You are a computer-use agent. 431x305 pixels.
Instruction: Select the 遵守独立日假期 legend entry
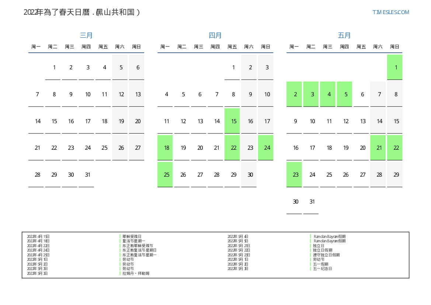coord(326,255)
